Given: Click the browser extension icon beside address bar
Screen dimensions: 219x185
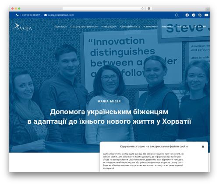Looking at the screenshot, I should 149,8.
